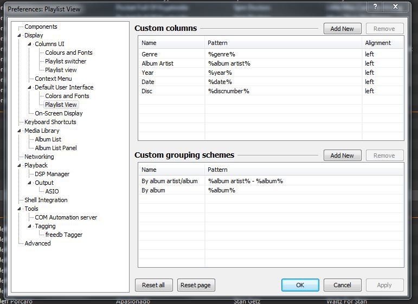Click the Pattern header in custom columns
Image resolution: width=418 pixels, height=304 pixels.
[282, 43]
